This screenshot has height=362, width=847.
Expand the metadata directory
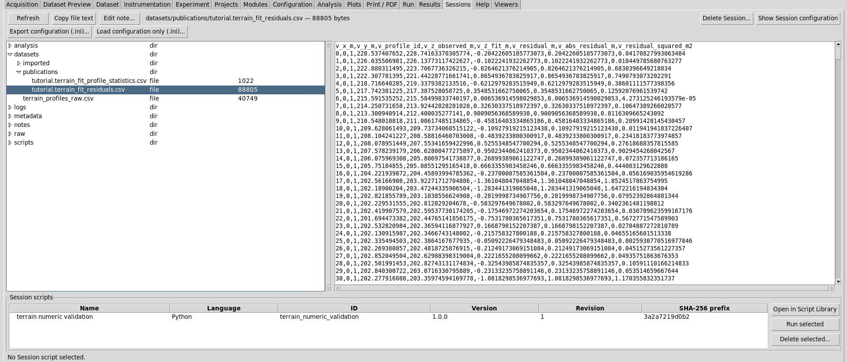click(10, 116)
